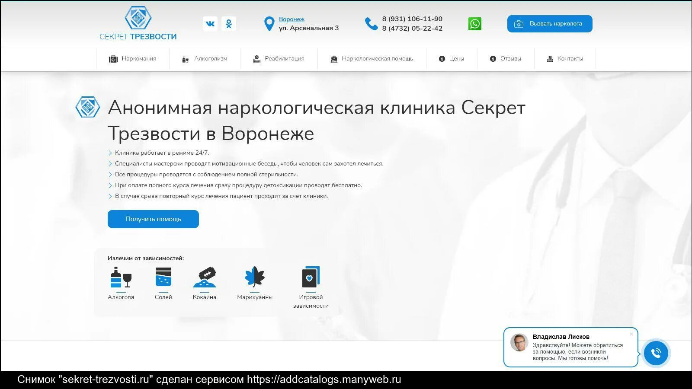Click the line about детоксикации бесплатно
Screen dimensions: 692x389
[x=238, y=185]
